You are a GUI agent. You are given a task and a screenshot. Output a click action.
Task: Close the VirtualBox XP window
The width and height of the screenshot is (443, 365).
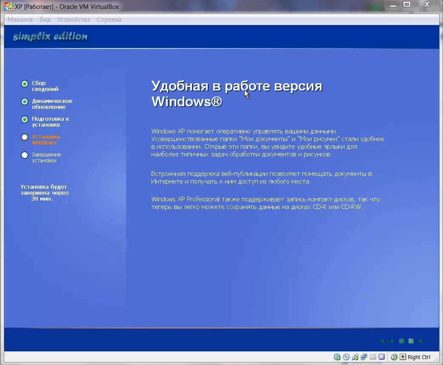(427, 5)
